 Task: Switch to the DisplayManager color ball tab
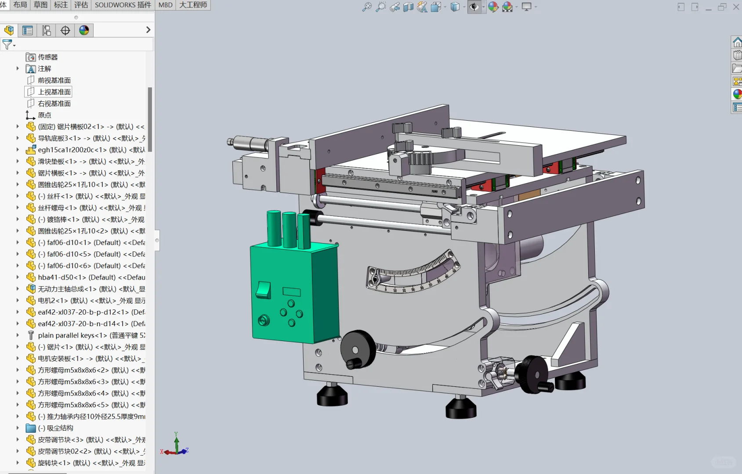[84, 30]
